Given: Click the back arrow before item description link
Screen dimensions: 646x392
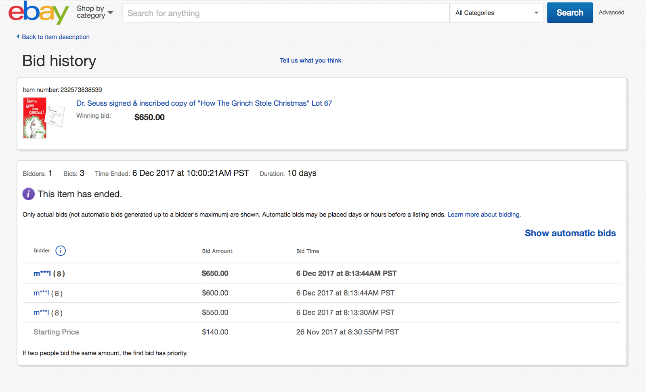Looking at the screenshot, I should click(18, 36).
